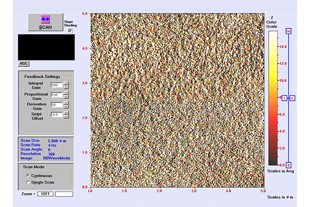Select Continuous scan mode
Screen dimensions: 310x207
point(28,175)
